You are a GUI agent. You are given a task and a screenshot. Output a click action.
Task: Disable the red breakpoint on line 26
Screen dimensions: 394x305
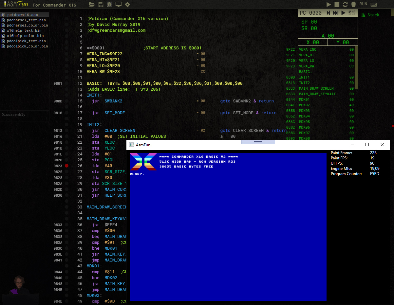(x=67, y=166)
